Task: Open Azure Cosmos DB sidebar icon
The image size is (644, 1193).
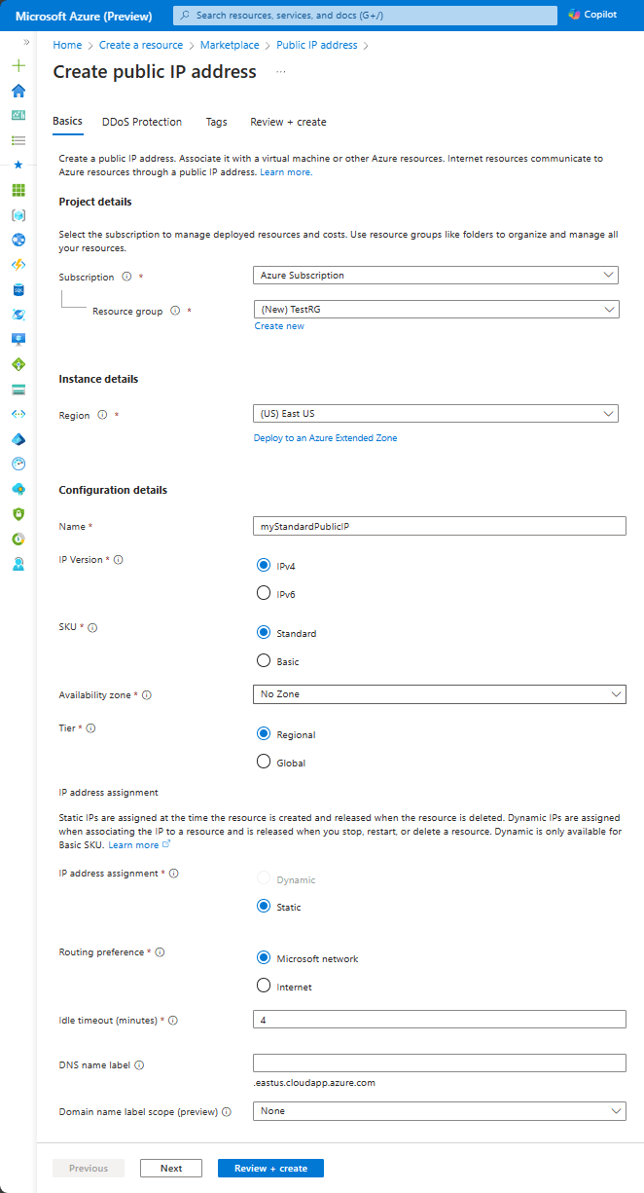Action: coord(18,314)
